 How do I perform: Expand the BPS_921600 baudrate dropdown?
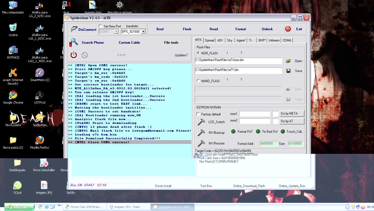click(x=143, y=32)
